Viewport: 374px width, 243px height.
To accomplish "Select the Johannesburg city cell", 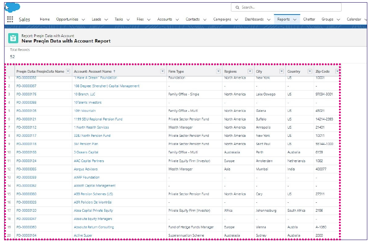I will 266,211.
